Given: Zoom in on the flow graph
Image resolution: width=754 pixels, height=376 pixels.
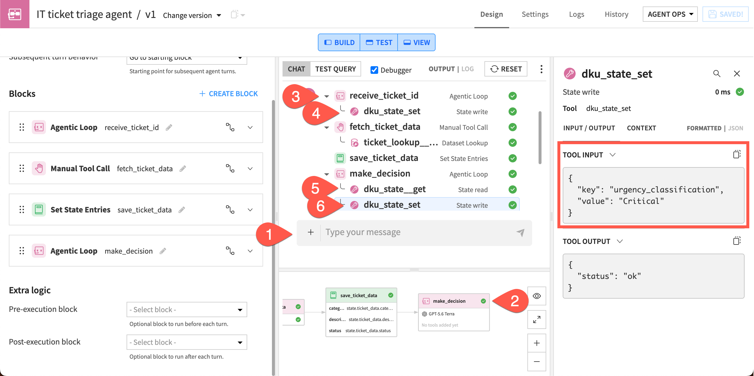Looking at the screenshot, I should tap(537, 343).
